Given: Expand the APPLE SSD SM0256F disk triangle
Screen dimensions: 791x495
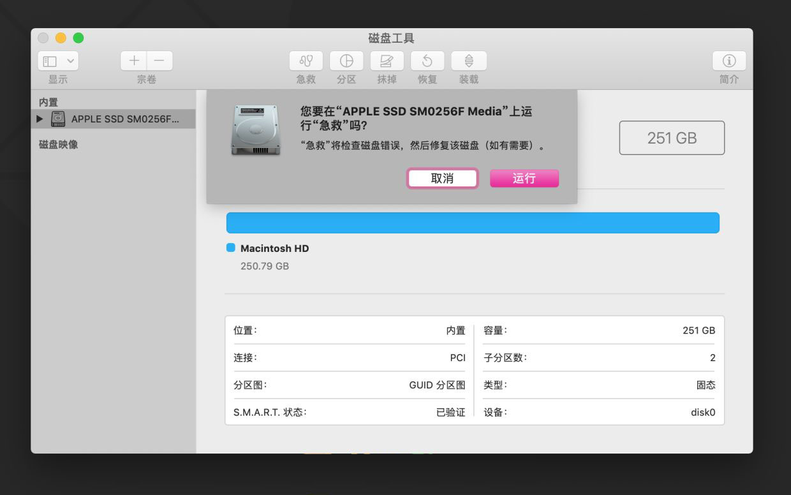Looking at the screenshot, I should click(x=40, y=119).
